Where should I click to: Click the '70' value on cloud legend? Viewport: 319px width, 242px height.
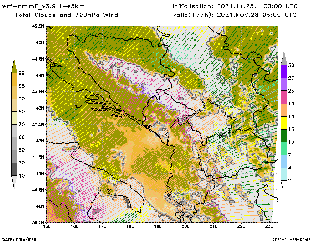tap(21, 124)
